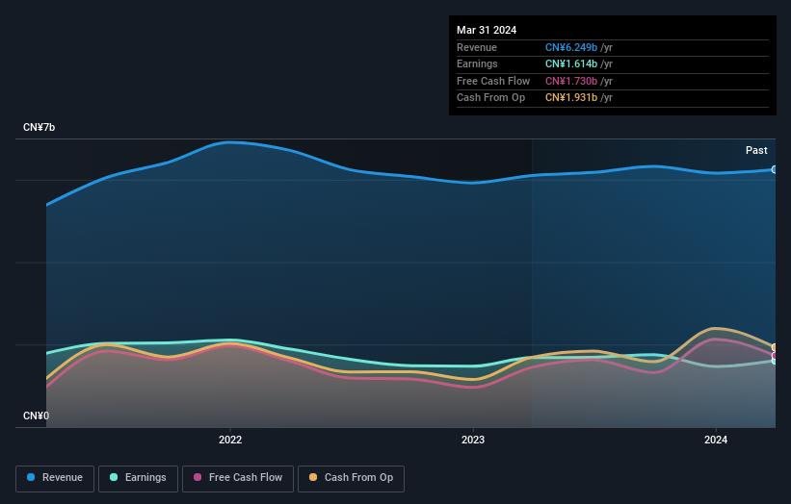Image resolution: width=791 pixels, height=504 pixels.
Task: Toggle the Free Cash Flow legend button
Action: pos(238,478)
